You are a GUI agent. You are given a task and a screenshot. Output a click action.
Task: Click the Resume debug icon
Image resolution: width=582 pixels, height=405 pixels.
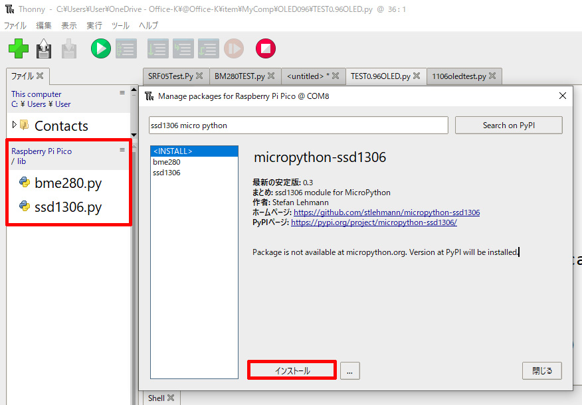click(x=234, y=48)
